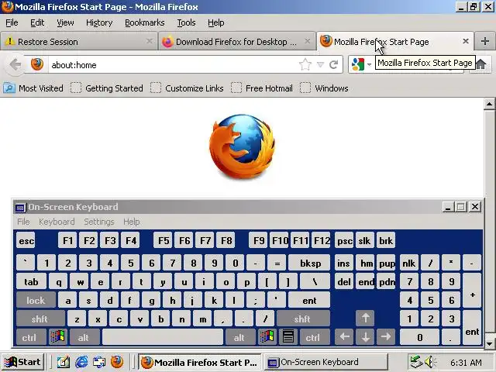Toggle the right alt key
Viewport: 496px width, 372px height.
click(x=239, y=337)
